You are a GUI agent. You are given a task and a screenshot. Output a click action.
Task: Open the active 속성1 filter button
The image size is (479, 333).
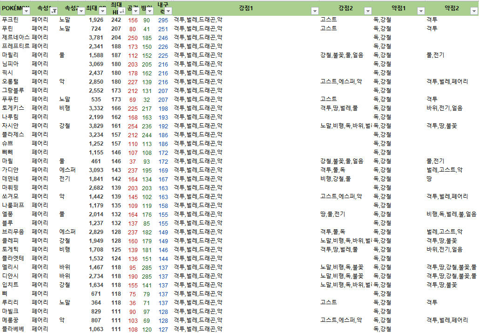tap(54, 11)
